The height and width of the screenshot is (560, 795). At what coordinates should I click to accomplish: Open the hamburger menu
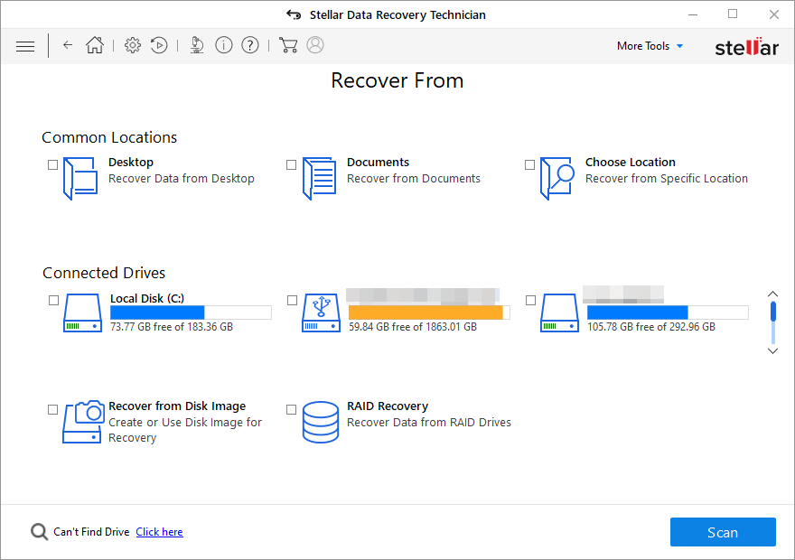click(x=25, y=46)
